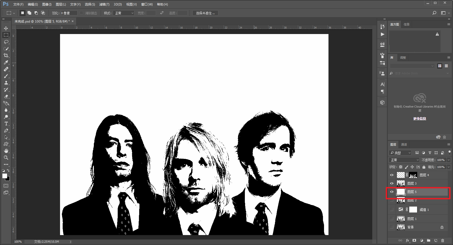Toggle lock transparent pixels

coord(401,167)
